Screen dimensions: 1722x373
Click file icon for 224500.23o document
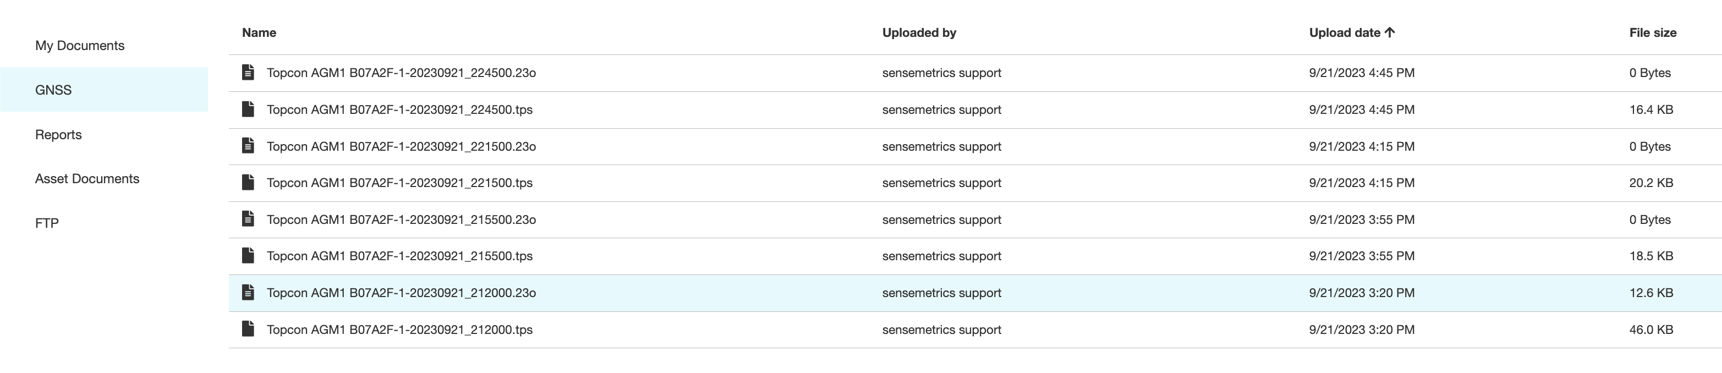[x=248, y=72]
